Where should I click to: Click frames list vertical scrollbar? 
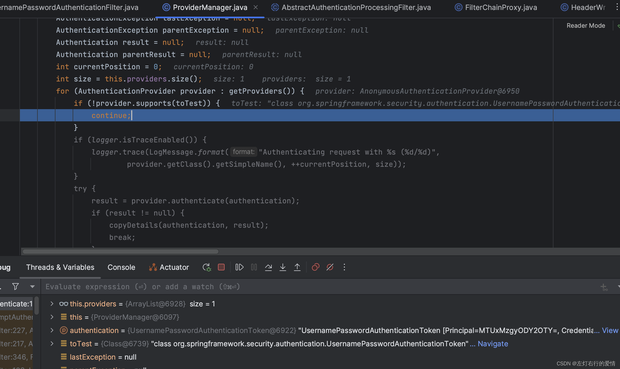(x=37, y=306)
